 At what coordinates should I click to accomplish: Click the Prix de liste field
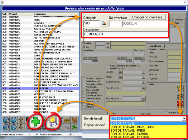[125, 61]
